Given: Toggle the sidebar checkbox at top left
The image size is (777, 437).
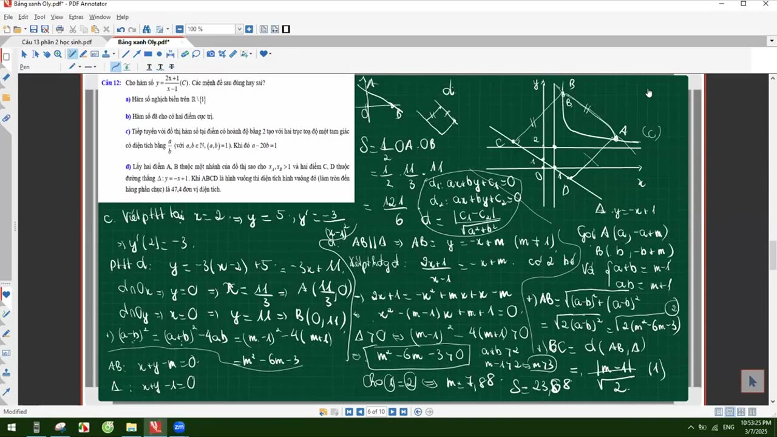Looking at the screenshot, I should 6,57.
